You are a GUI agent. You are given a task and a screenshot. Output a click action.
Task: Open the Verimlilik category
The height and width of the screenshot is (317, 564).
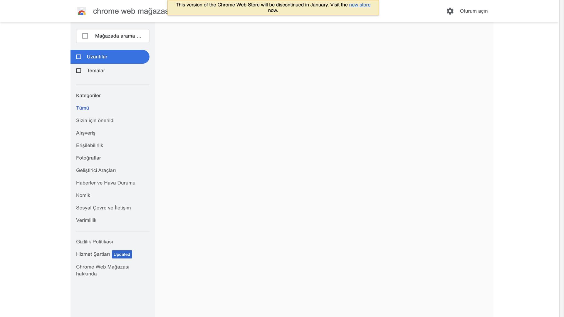click(86, 220)
